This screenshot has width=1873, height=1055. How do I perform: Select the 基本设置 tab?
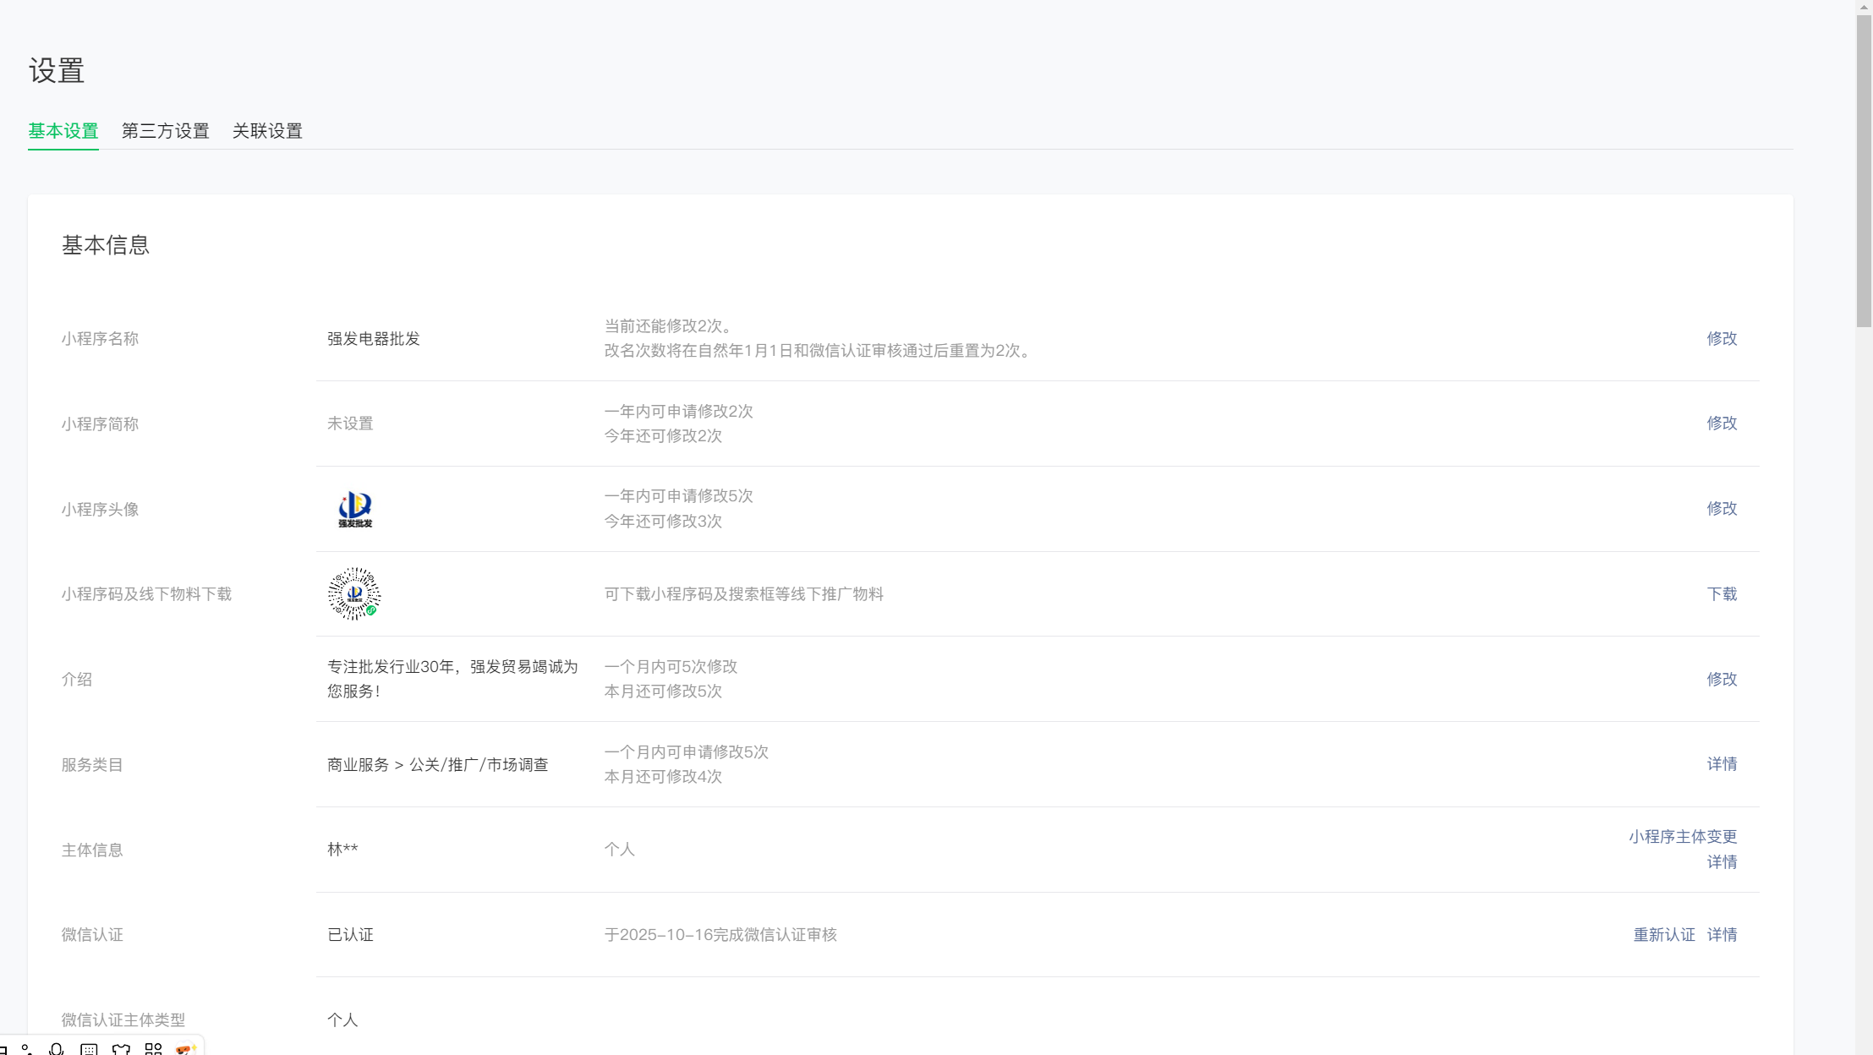(x=63, y=131)
